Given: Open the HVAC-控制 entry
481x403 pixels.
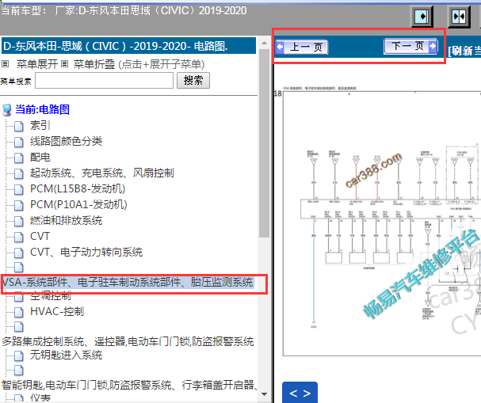Looking at the screenshot, I should pos(57,311).
